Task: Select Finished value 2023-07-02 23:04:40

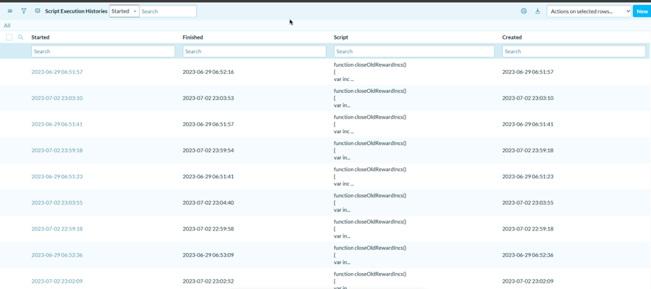Action: coord(208,202)
